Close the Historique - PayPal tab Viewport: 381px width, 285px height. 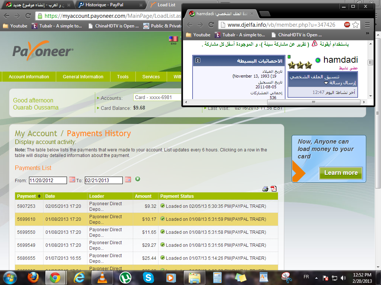coord(141,5)
